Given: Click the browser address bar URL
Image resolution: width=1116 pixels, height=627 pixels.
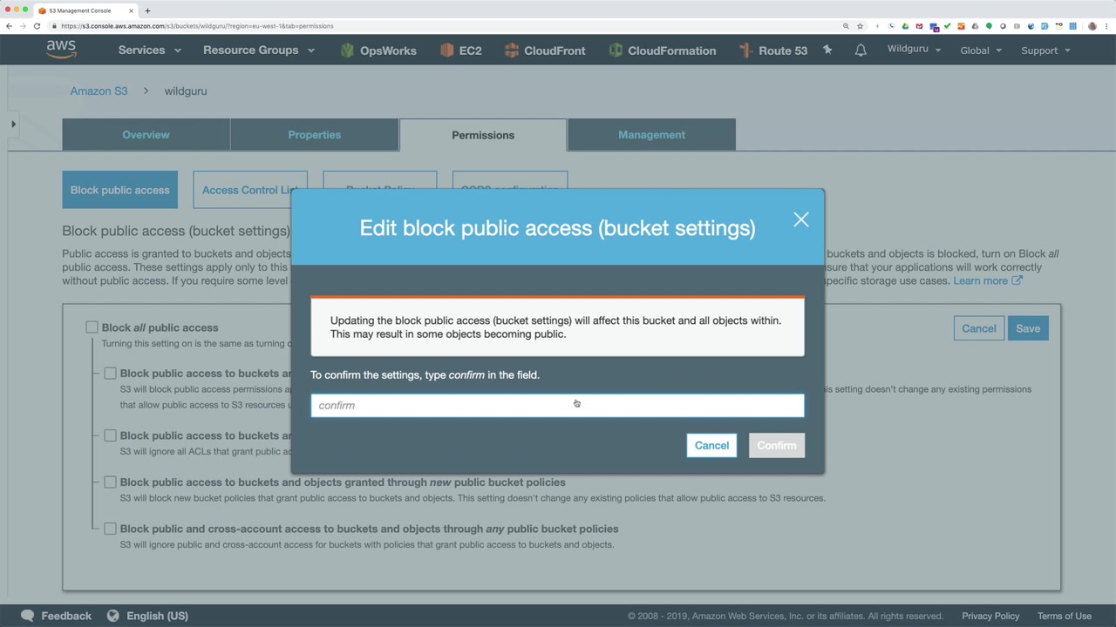Looking at the screenshot, I should click(x=197, y=26).
